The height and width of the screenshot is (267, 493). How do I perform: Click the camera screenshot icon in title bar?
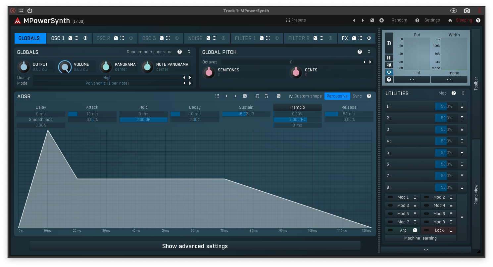click(x=467, y=11)
